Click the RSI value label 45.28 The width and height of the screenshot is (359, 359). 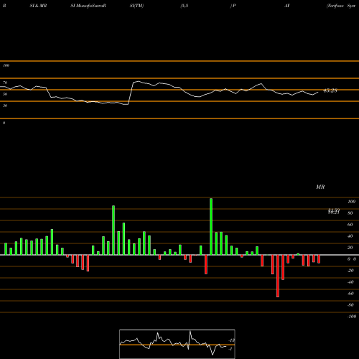point(330,90)
